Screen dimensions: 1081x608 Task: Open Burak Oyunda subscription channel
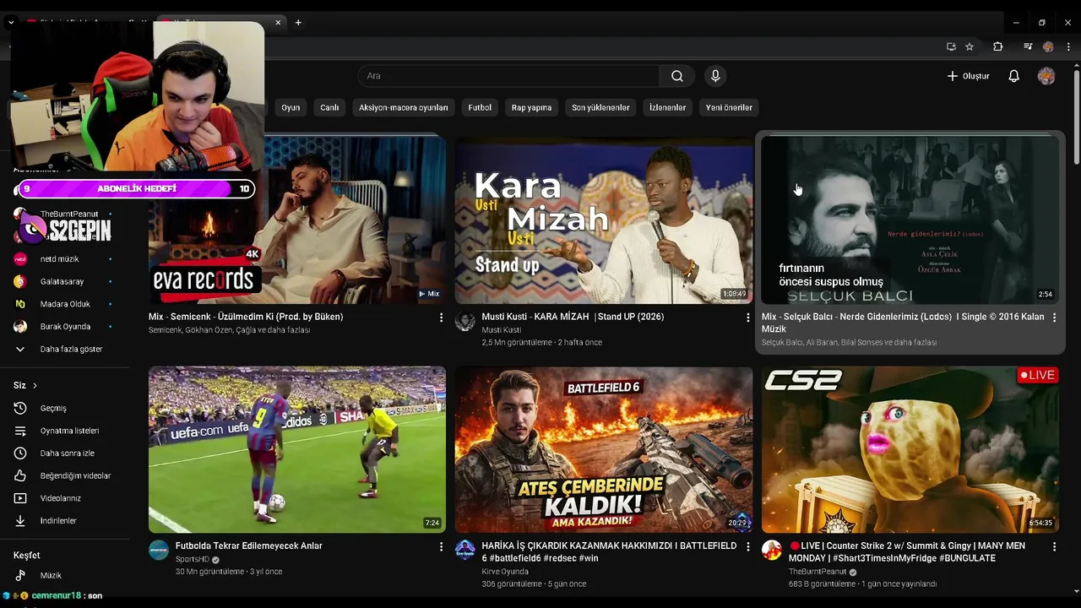coord(63,327)
